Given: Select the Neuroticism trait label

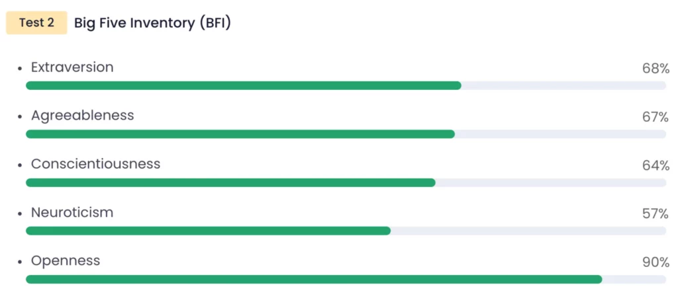Looking at the screenshot, I should click(x=72, y=213).
